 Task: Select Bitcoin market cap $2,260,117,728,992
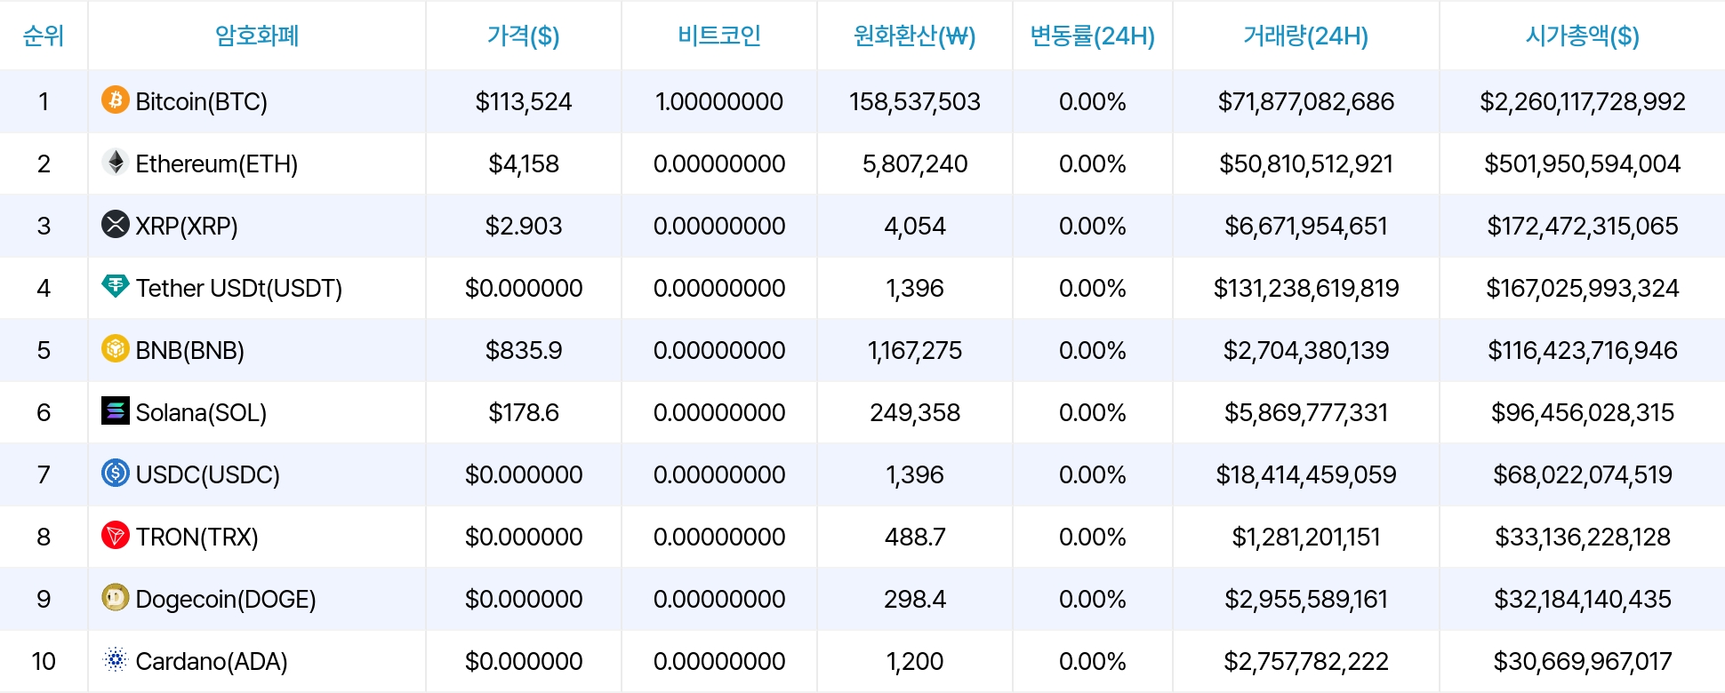[x=1583, y=101]
